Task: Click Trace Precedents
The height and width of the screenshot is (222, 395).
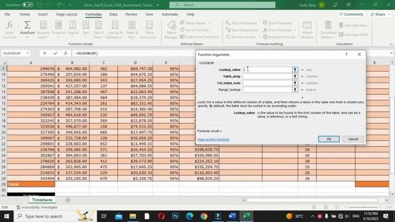Action: 241,23
